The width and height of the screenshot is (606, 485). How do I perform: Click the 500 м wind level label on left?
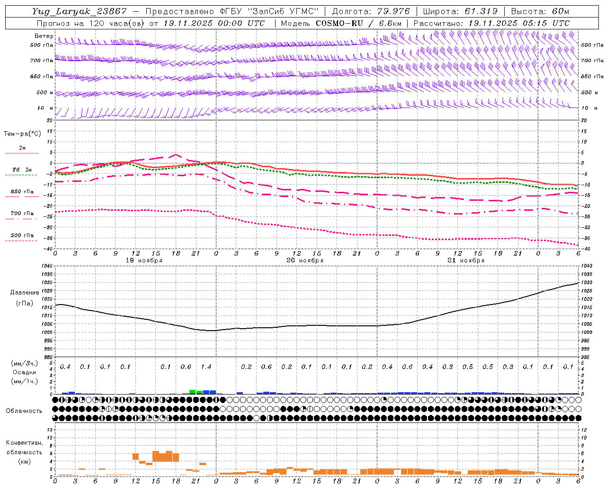tap(45, 92)
